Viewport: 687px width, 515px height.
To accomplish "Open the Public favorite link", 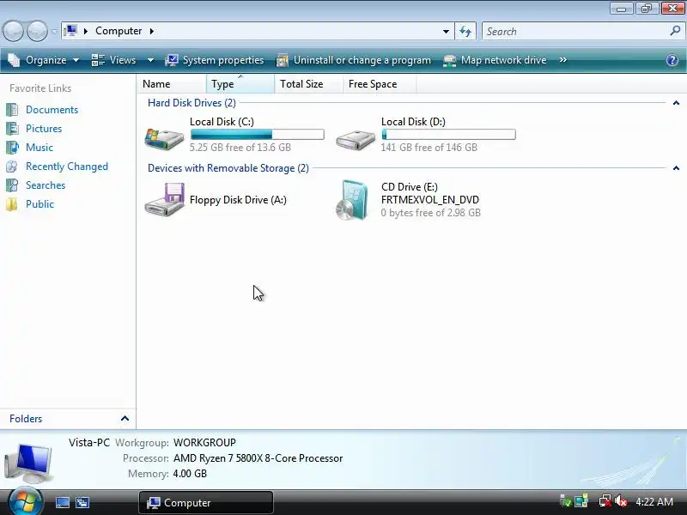I will [40, 204].
